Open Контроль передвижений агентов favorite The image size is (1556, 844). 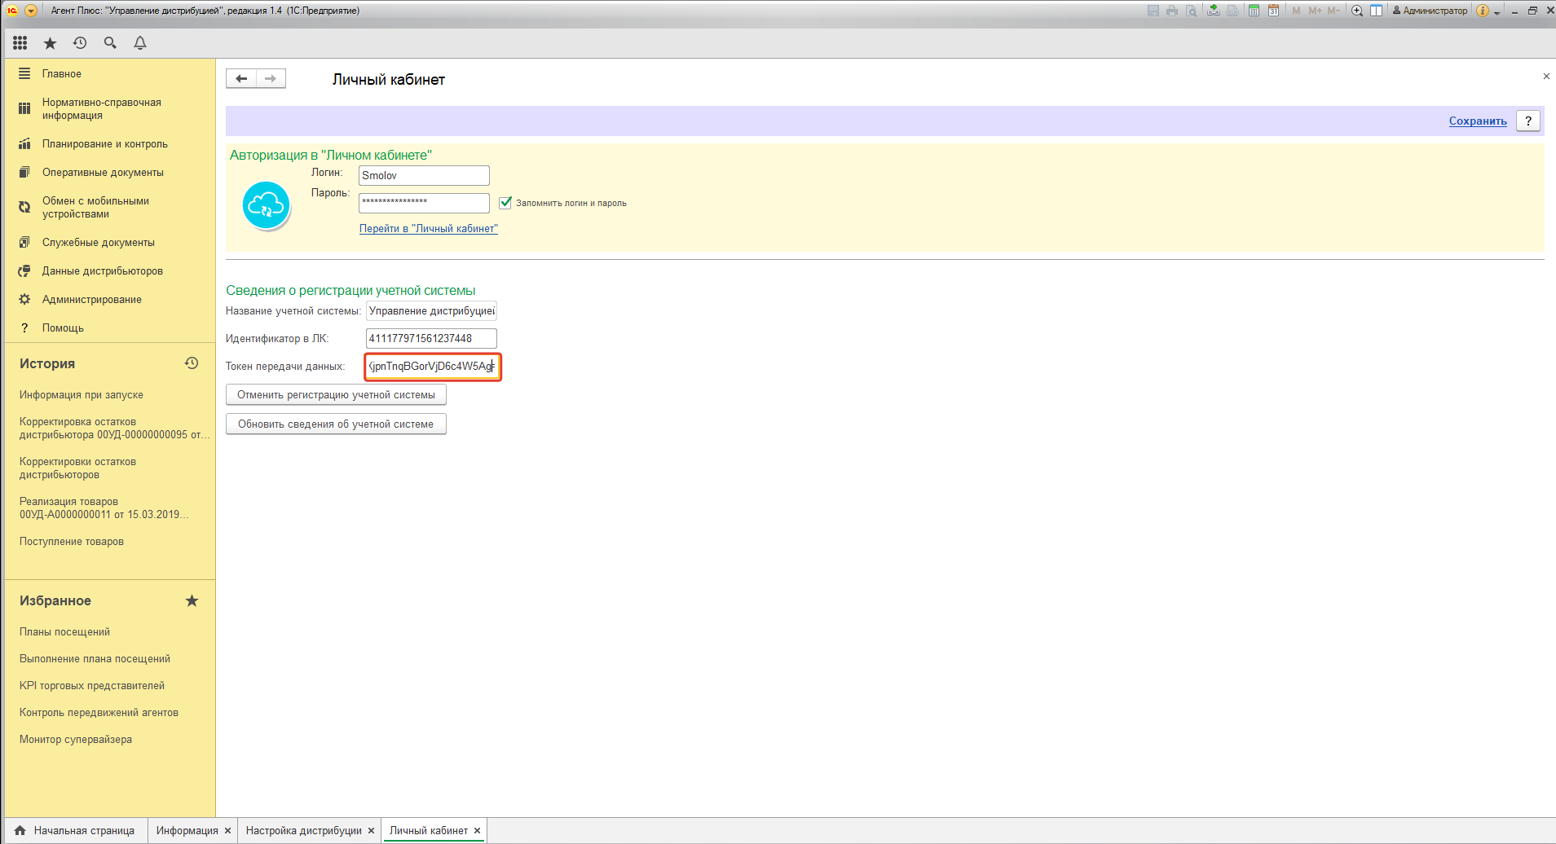click(99, 712)
